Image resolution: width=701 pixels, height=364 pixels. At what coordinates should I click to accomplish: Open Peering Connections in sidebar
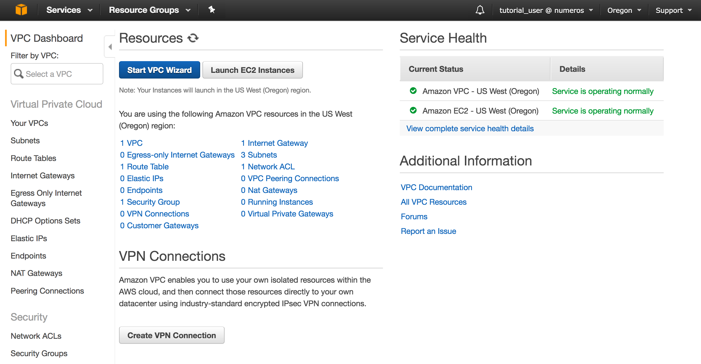pos(47,291)
